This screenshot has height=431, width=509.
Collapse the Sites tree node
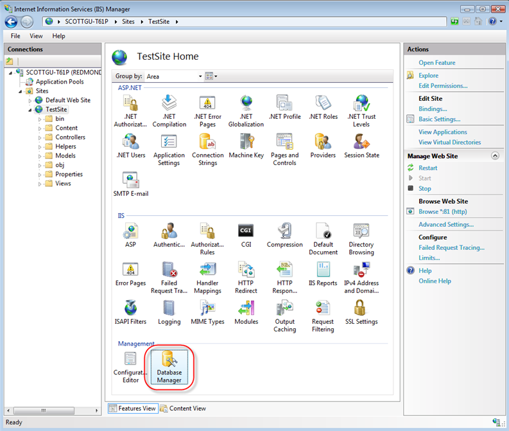click(20, 91)
